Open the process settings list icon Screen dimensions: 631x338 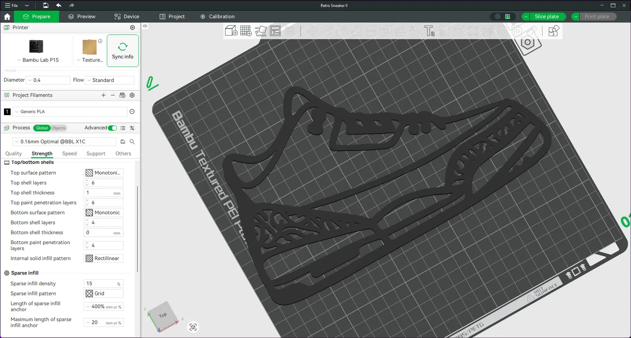123,128
